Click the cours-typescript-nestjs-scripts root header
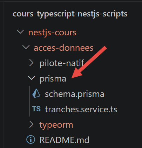The height and width of the screenshot is (148, 142). point(70,14)
